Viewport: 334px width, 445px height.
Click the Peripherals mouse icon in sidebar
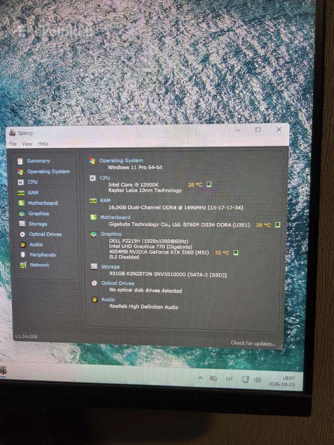[23, 255]
